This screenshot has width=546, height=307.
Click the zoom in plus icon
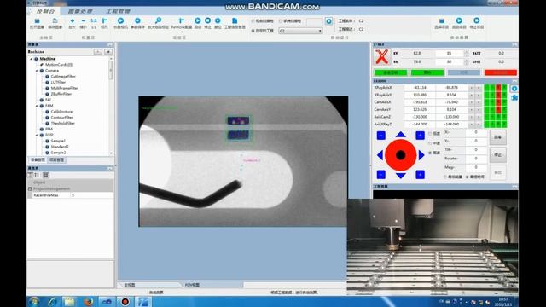coord(72,21)
